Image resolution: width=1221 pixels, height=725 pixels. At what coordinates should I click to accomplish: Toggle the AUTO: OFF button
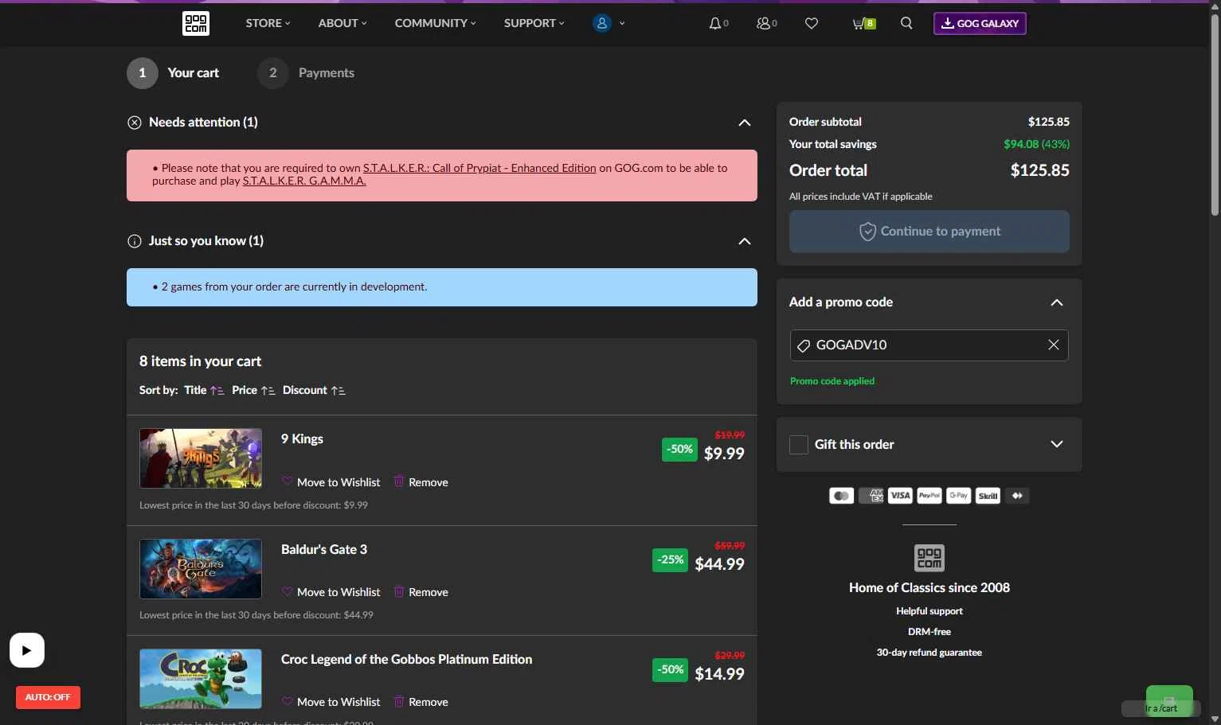click(48, 697)
